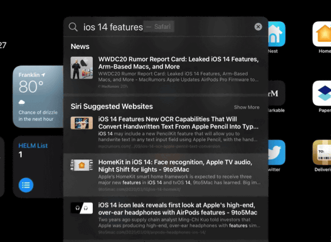This screenshot has width=331, height=242.
Task: Open the Paper app icon
Action: pyautogui.click(x=322, y=93)
